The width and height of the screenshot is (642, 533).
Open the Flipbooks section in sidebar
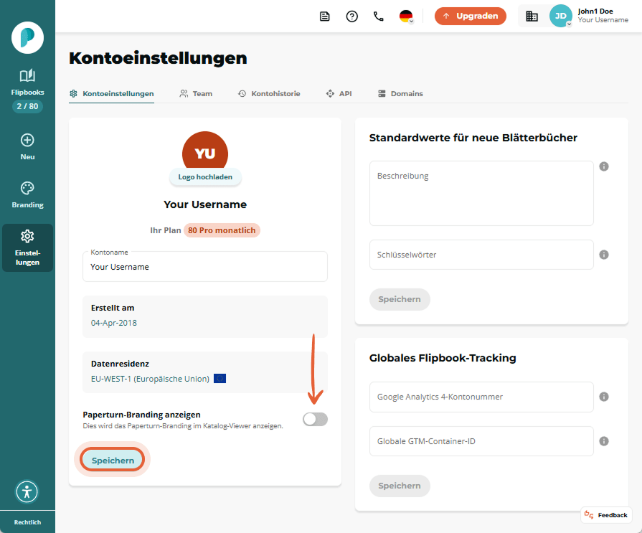[27, 82]
